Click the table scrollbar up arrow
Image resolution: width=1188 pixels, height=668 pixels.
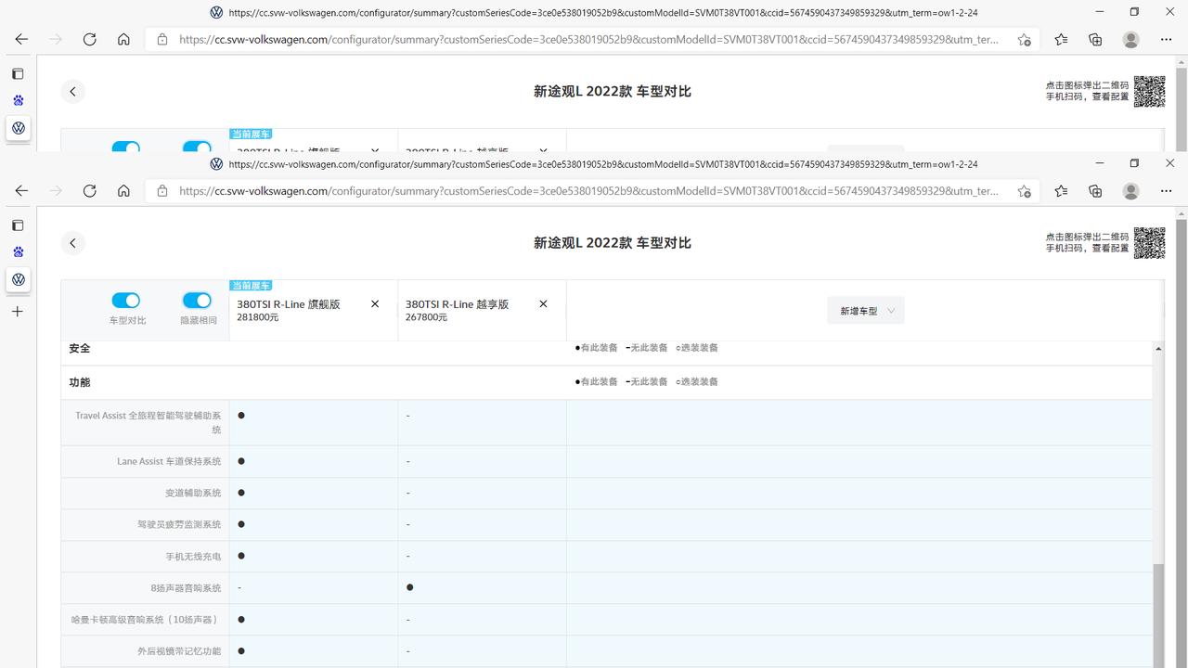[1158, 349]
